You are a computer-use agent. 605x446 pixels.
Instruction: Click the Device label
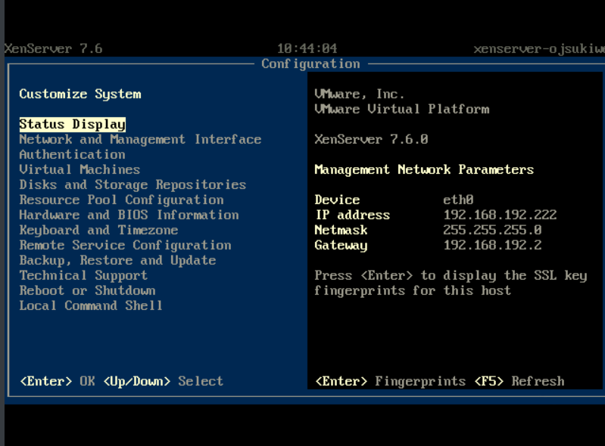[337, 200]
